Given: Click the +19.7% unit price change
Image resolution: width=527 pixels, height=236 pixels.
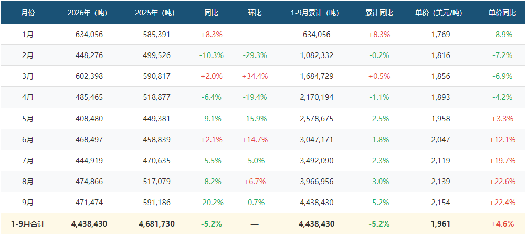Looking at the screenshot, I should 502,161.
